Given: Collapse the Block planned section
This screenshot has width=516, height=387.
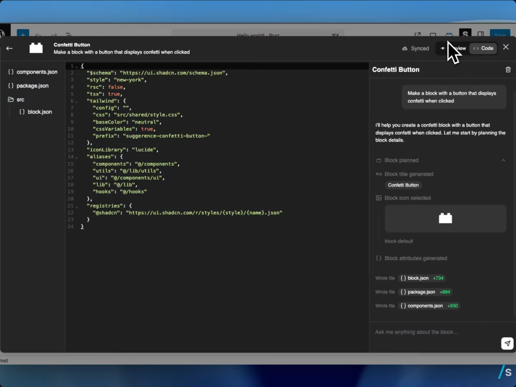Looking at the screenshot, I should (503, 160).
